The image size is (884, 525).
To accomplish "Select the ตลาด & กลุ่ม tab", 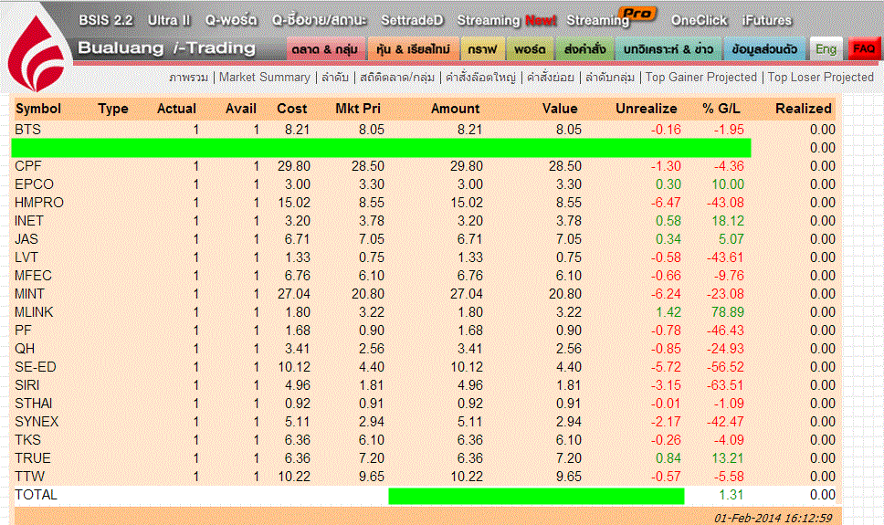I will click(325, 48).
